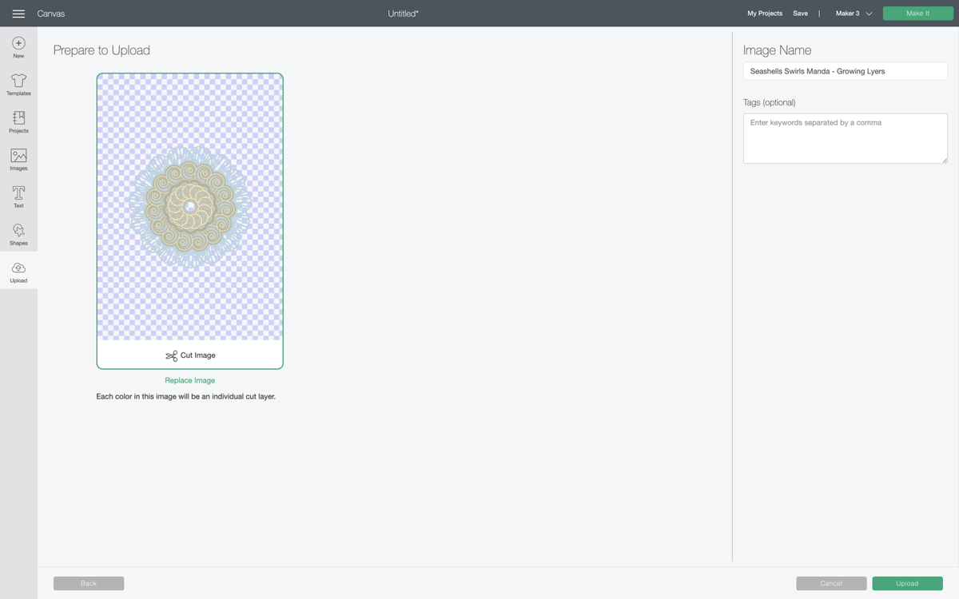
Task: Select the mandala image preview thumbnail
Action: click(x=190, y=207)
